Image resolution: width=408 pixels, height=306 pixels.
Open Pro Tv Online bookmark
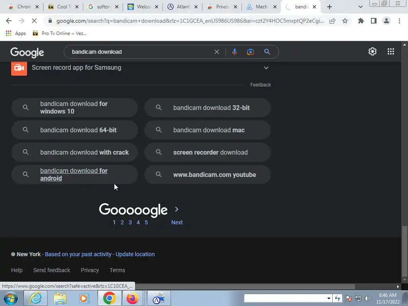coord(60,33)
